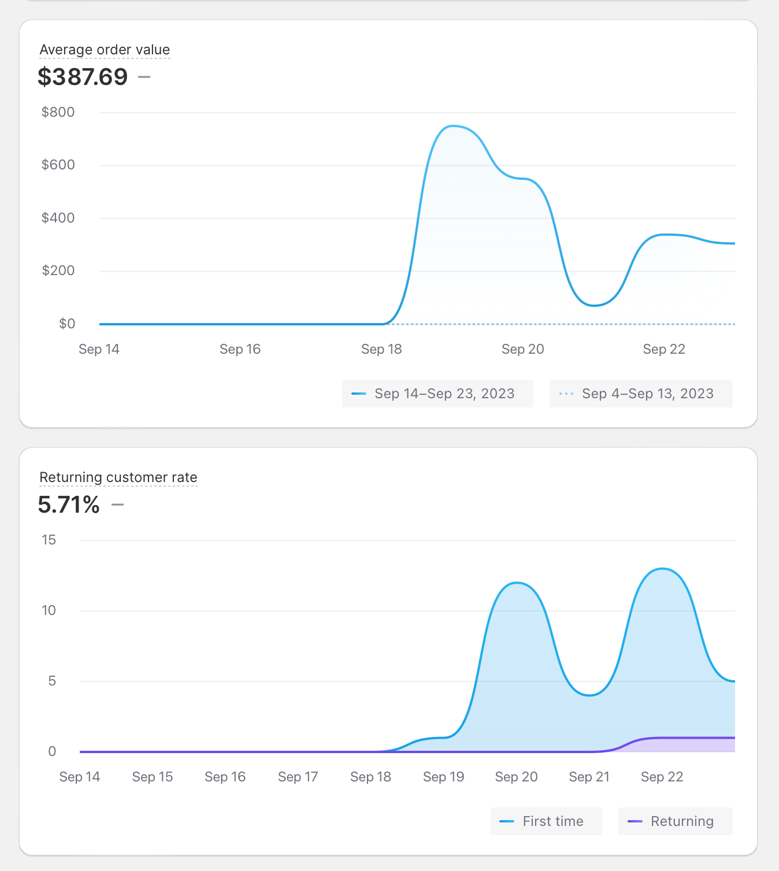Click the 5.71% returning customer rate value
779x871 pixels.
pyautogui.click(x=69, y=505)
